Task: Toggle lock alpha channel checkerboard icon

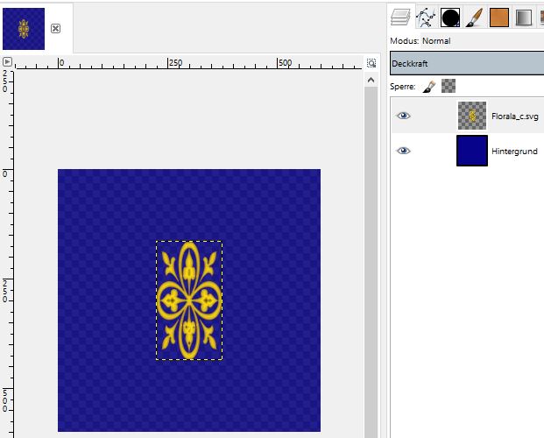Action: [x=449, y=86]
